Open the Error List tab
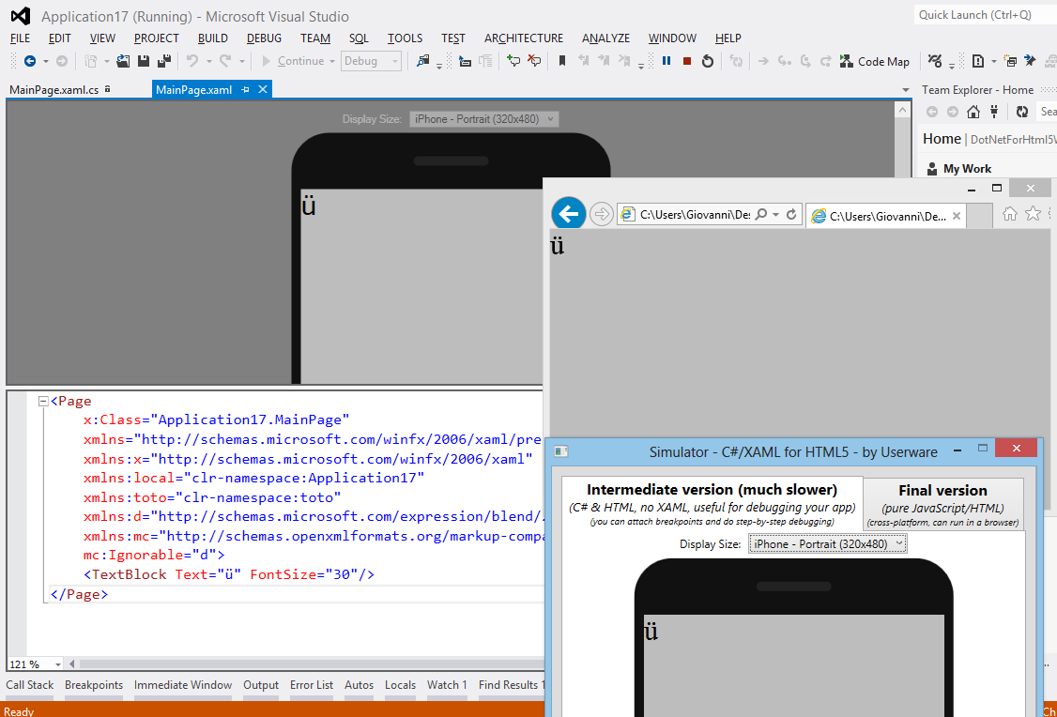 pos(312,685)
